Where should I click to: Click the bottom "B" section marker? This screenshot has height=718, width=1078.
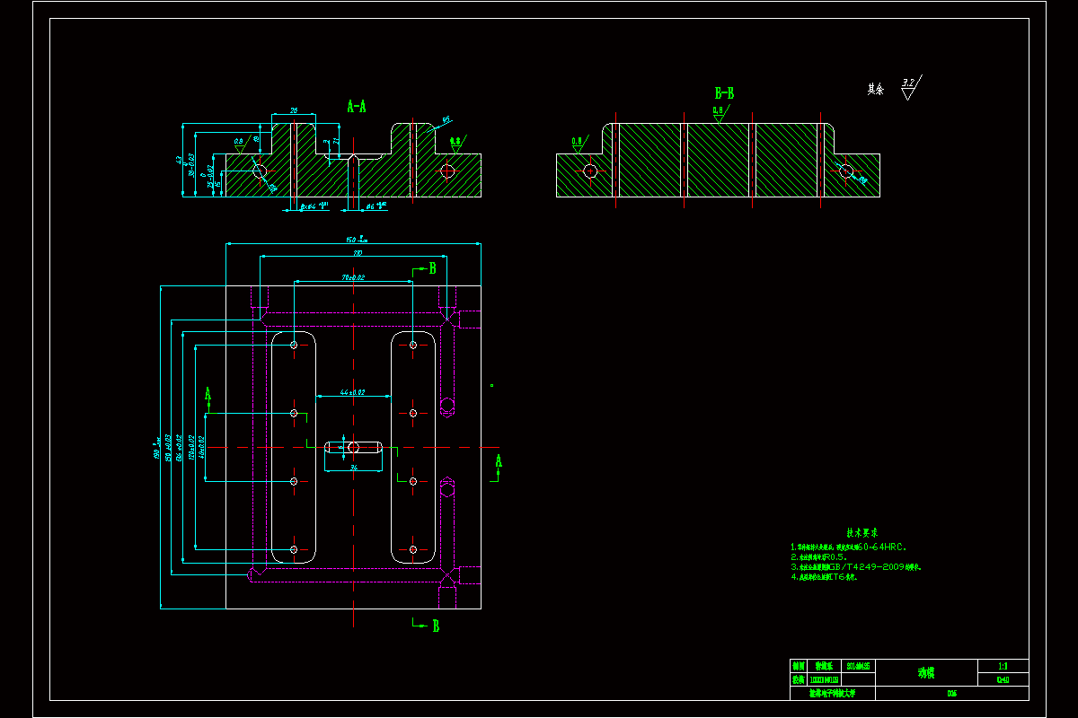(436, 626)
